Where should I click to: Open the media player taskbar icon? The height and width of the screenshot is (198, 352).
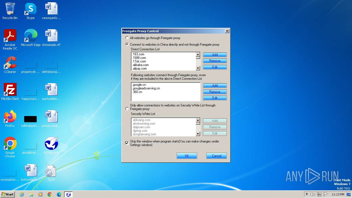(40, 194)
